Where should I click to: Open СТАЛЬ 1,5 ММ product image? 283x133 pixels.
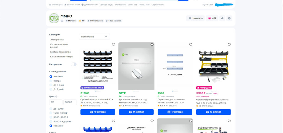(x=175, y=66)
